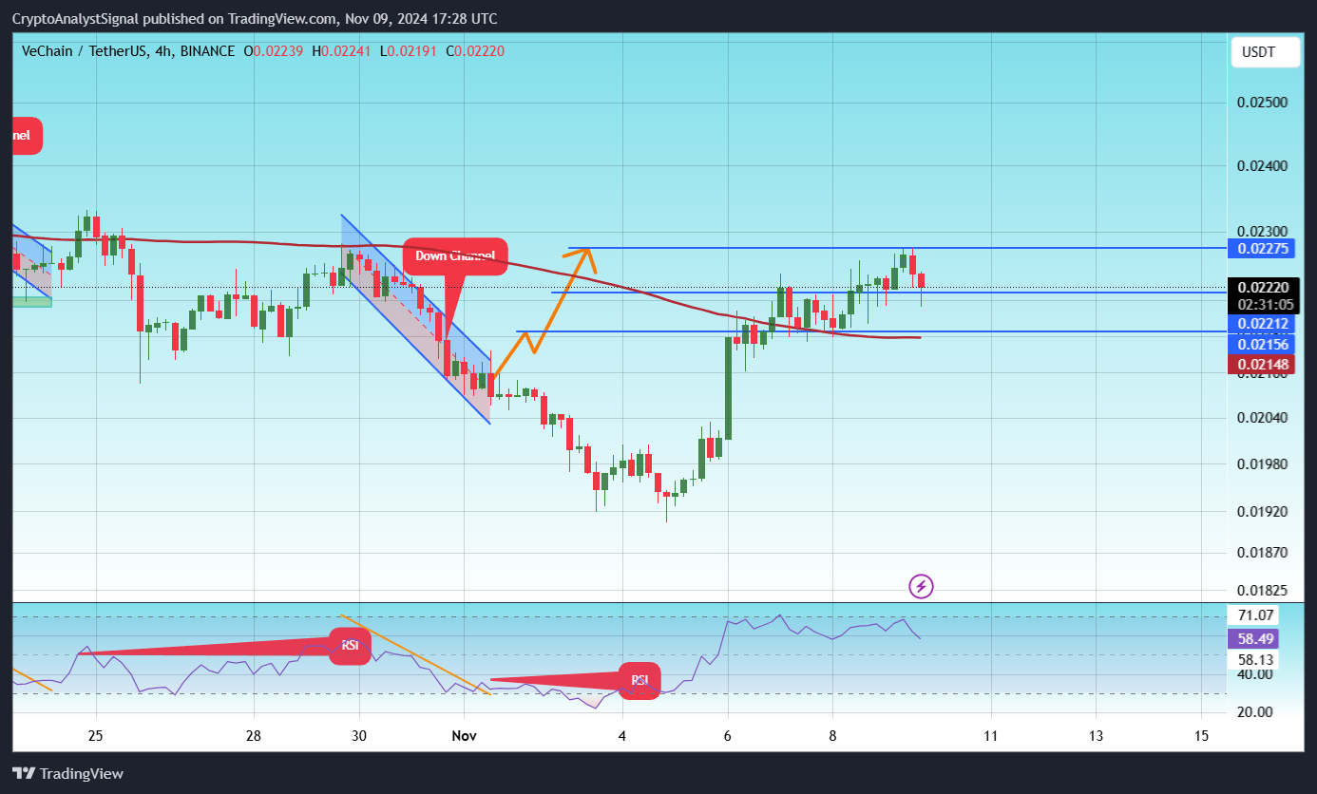This screenshot has width=1317, height=794.
Task: Click the CryptoAnalystSignal publisher text
Action: pyautogui.click(x=71, y=19)
